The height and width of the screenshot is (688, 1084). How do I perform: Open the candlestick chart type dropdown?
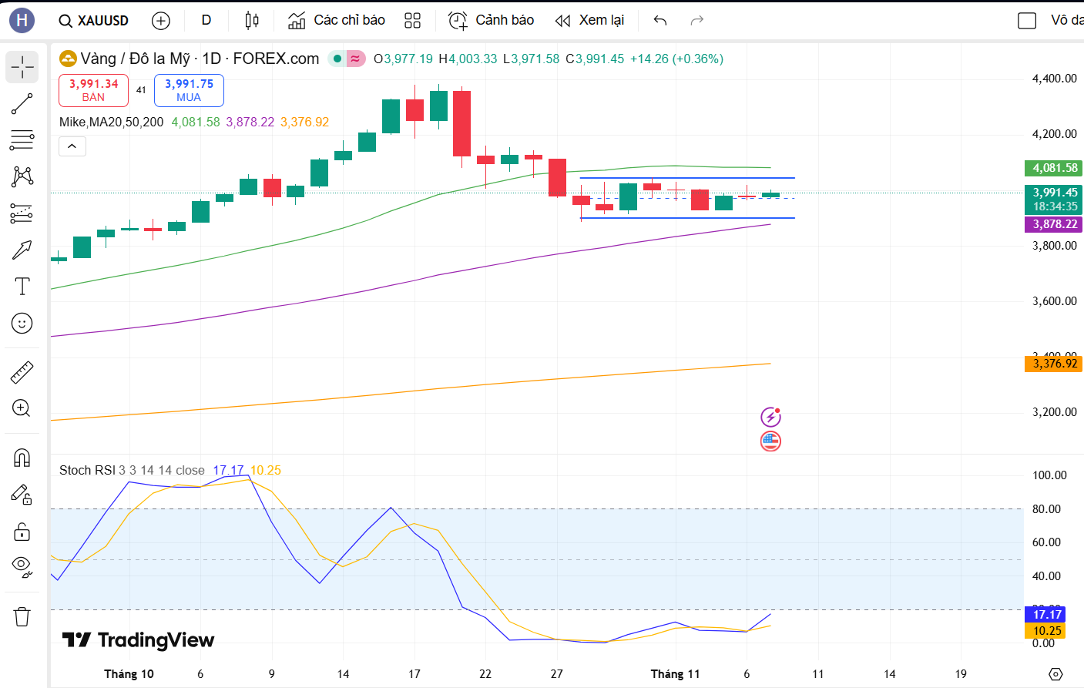pos(252,20)
